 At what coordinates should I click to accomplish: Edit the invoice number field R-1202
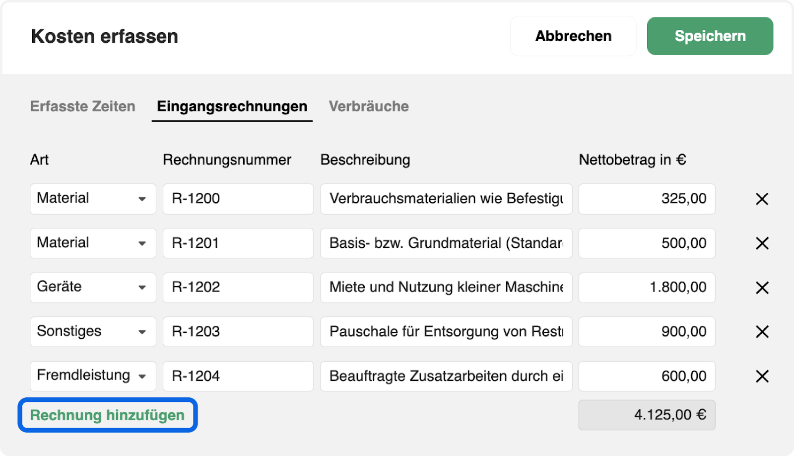coord(238,287)
